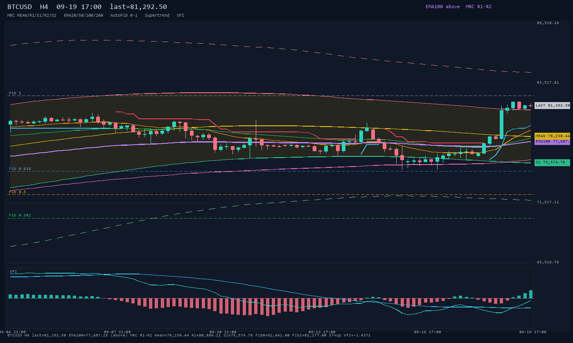Click the 09-07 21:00 time axis label

click(x=117, y=332)
